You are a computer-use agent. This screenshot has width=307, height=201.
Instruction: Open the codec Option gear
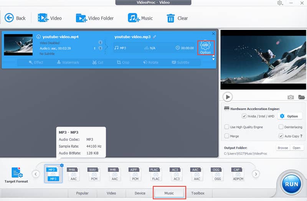(x=205, y=47)
